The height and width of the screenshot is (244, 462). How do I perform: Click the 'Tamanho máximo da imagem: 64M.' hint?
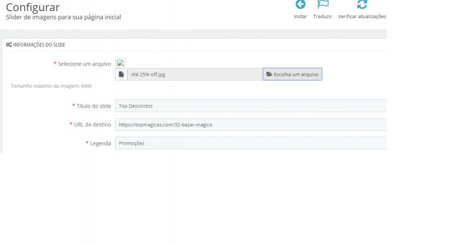click(x=52, y=86)
